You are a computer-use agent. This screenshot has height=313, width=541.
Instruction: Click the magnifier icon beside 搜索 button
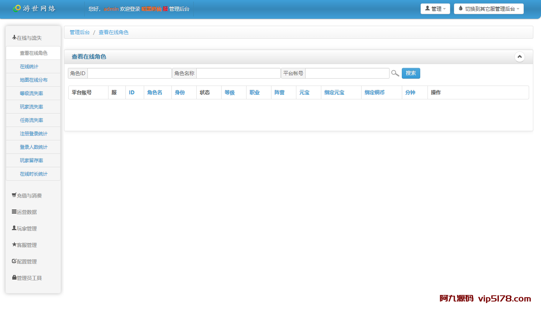pos(395,73)
